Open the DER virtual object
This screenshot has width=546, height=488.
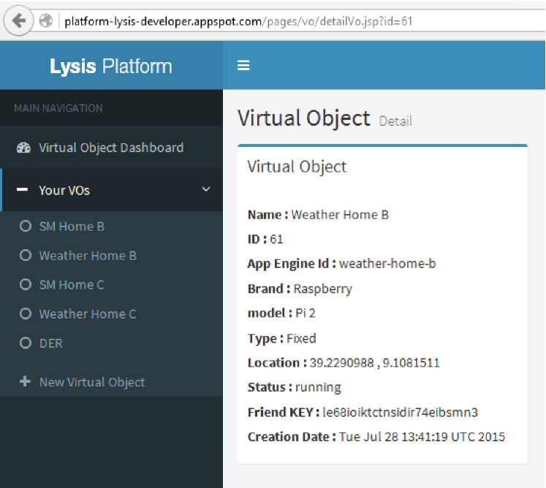pyautogui.click(x=51, y=343)
